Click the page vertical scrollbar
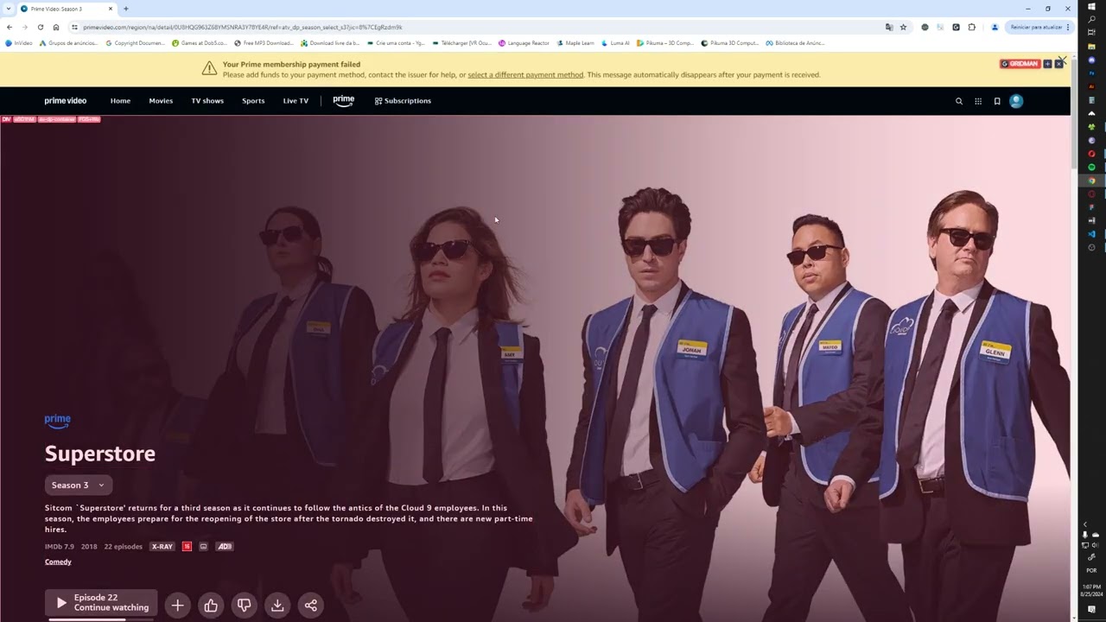 tap(1074, 112)
